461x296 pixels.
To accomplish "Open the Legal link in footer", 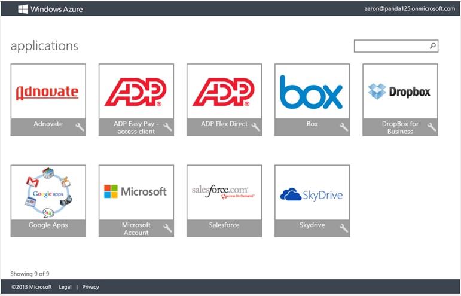I will pos(65,287).
